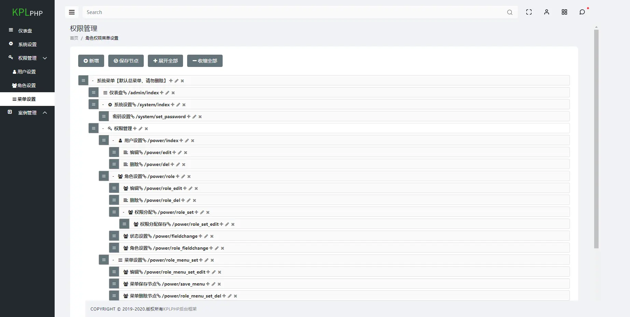
Task: Delete the 权限分配 /power/role_set node
Action: pyautogui.click(x=208, y=212)
